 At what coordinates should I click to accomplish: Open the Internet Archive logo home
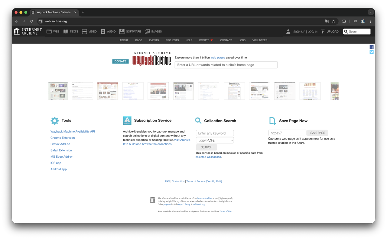click(28, 31)
